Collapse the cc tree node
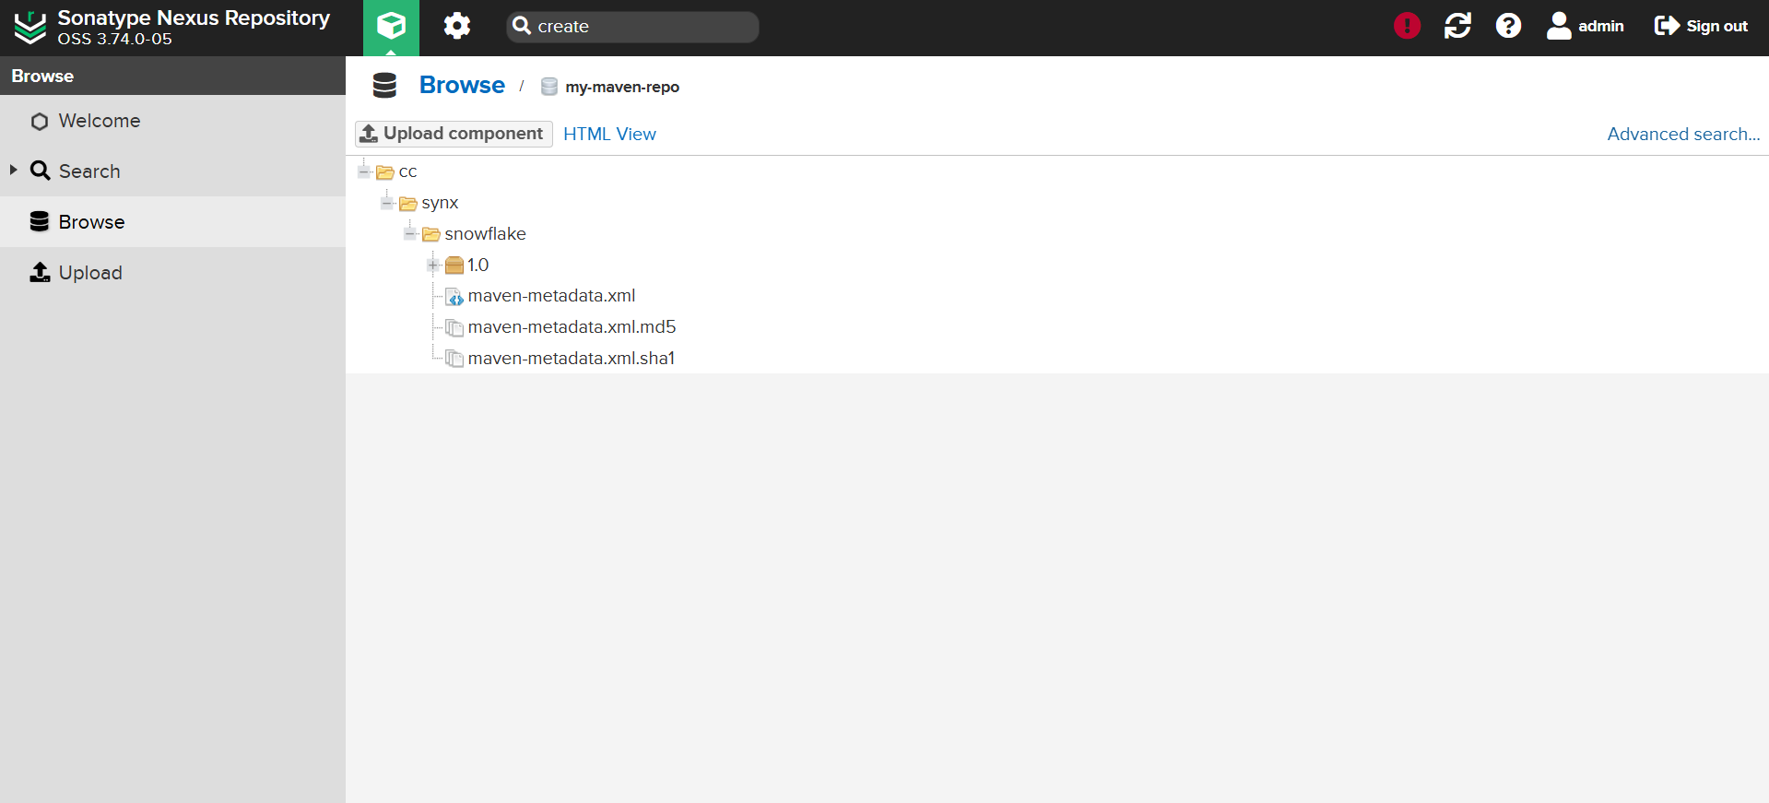Screen dimensions: 1769x803 click(364, 171)
